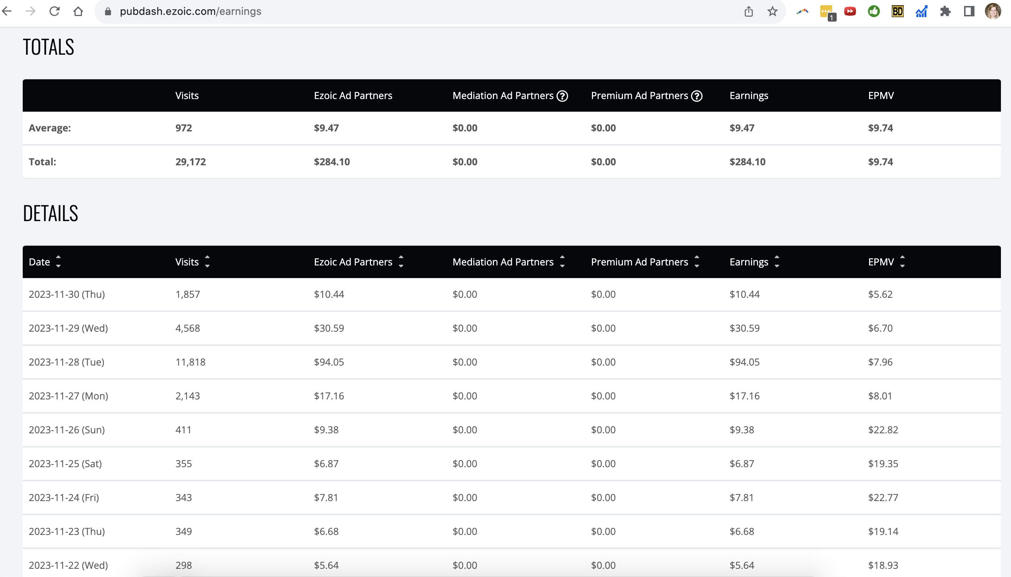This screenshot has height=577, width=1011.
Task: Select the 2023-11-24 (Fri) date cell
Action: 64,497
